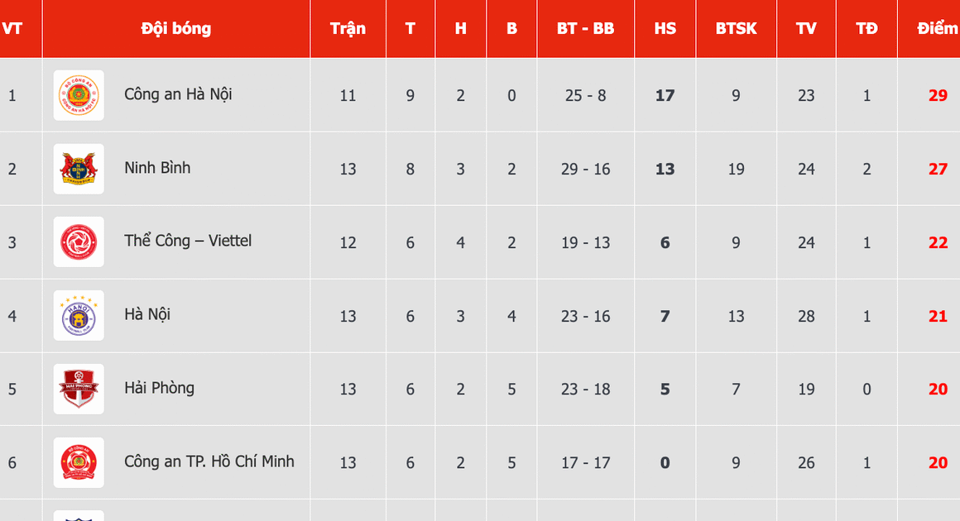Click the Hà Nội team name
The width and height of the screenshot is (960, 521).
[147, 315]
